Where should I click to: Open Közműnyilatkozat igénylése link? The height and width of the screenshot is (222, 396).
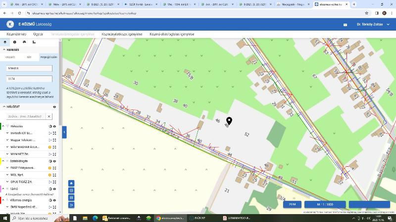[122, 35]
